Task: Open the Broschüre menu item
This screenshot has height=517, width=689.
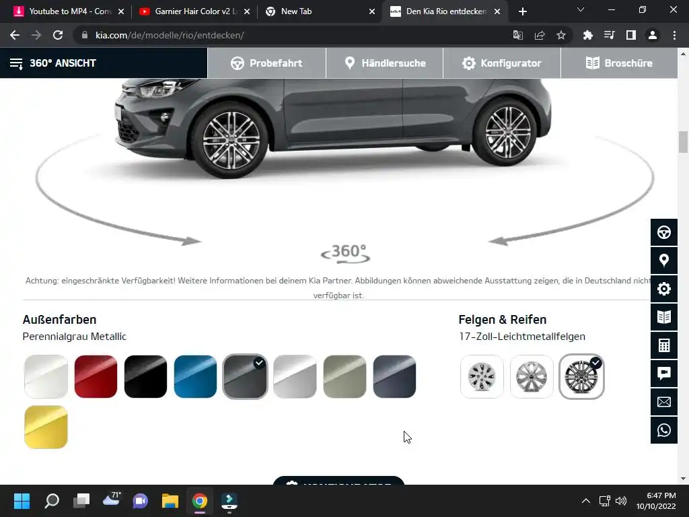Action: (x=619, y=63)
